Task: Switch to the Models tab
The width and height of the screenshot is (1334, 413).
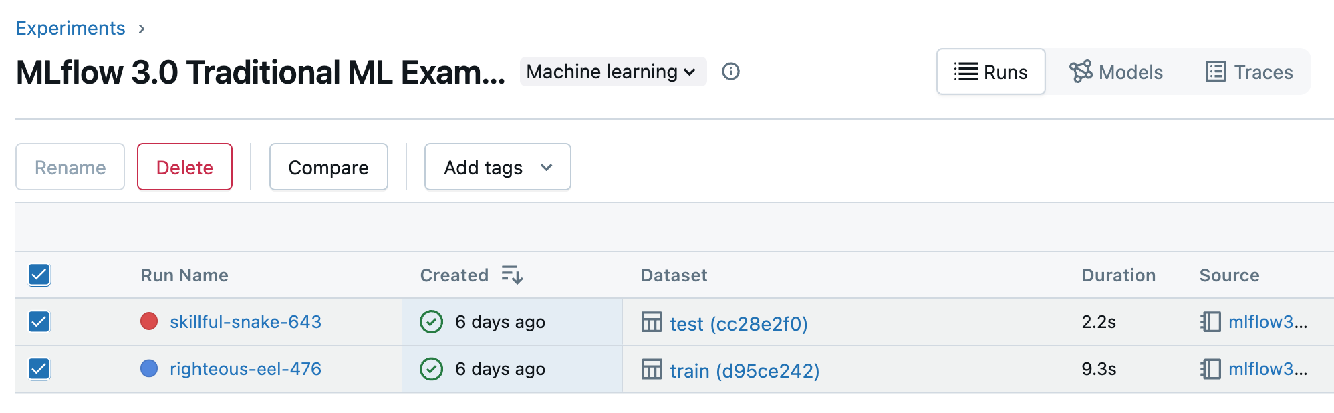Action: pos(1116,72)
